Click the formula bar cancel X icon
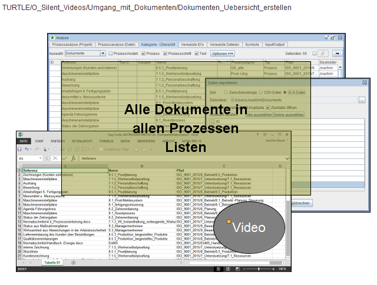The image size is (377, 285). coord(55,158)
